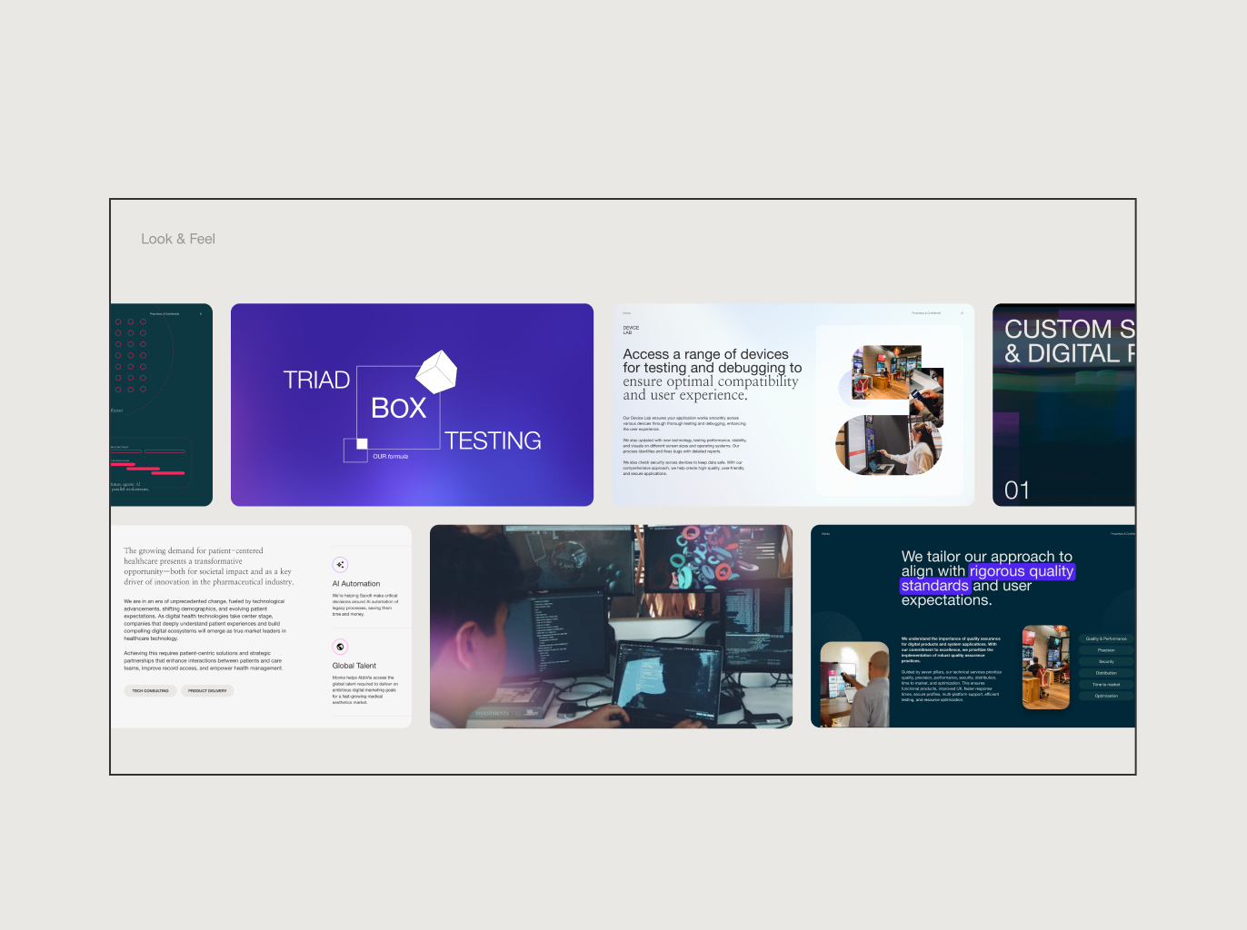Click the 'Our Device Lab ensures' paragraph
The height and width of the screenshot is (930, 1247).
coord(684,423)
